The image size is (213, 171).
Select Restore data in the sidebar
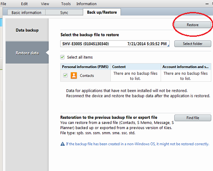click(27, 53)
